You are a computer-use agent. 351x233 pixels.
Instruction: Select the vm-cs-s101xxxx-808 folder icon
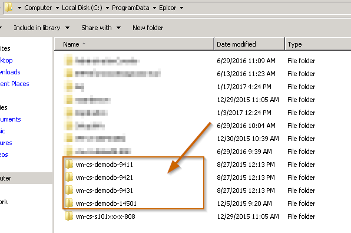tap(69, 216)
